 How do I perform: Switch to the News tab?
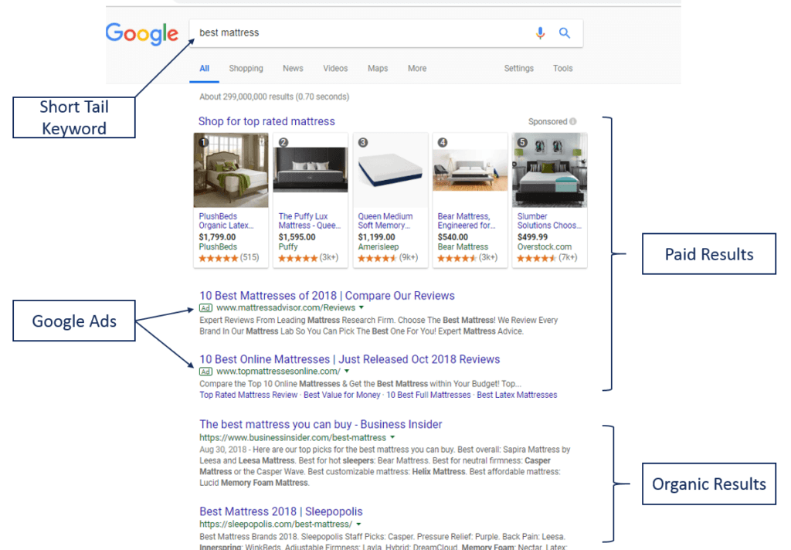point(293,69)
